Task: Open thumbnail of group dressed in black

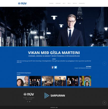Action: point(35,81)
